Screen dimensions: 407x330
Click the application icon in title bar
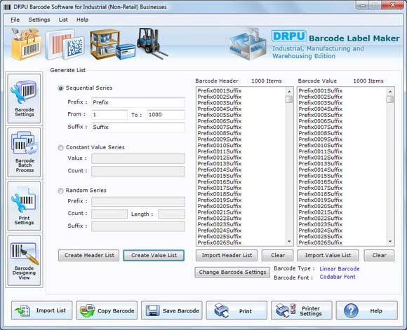(7, 7)
